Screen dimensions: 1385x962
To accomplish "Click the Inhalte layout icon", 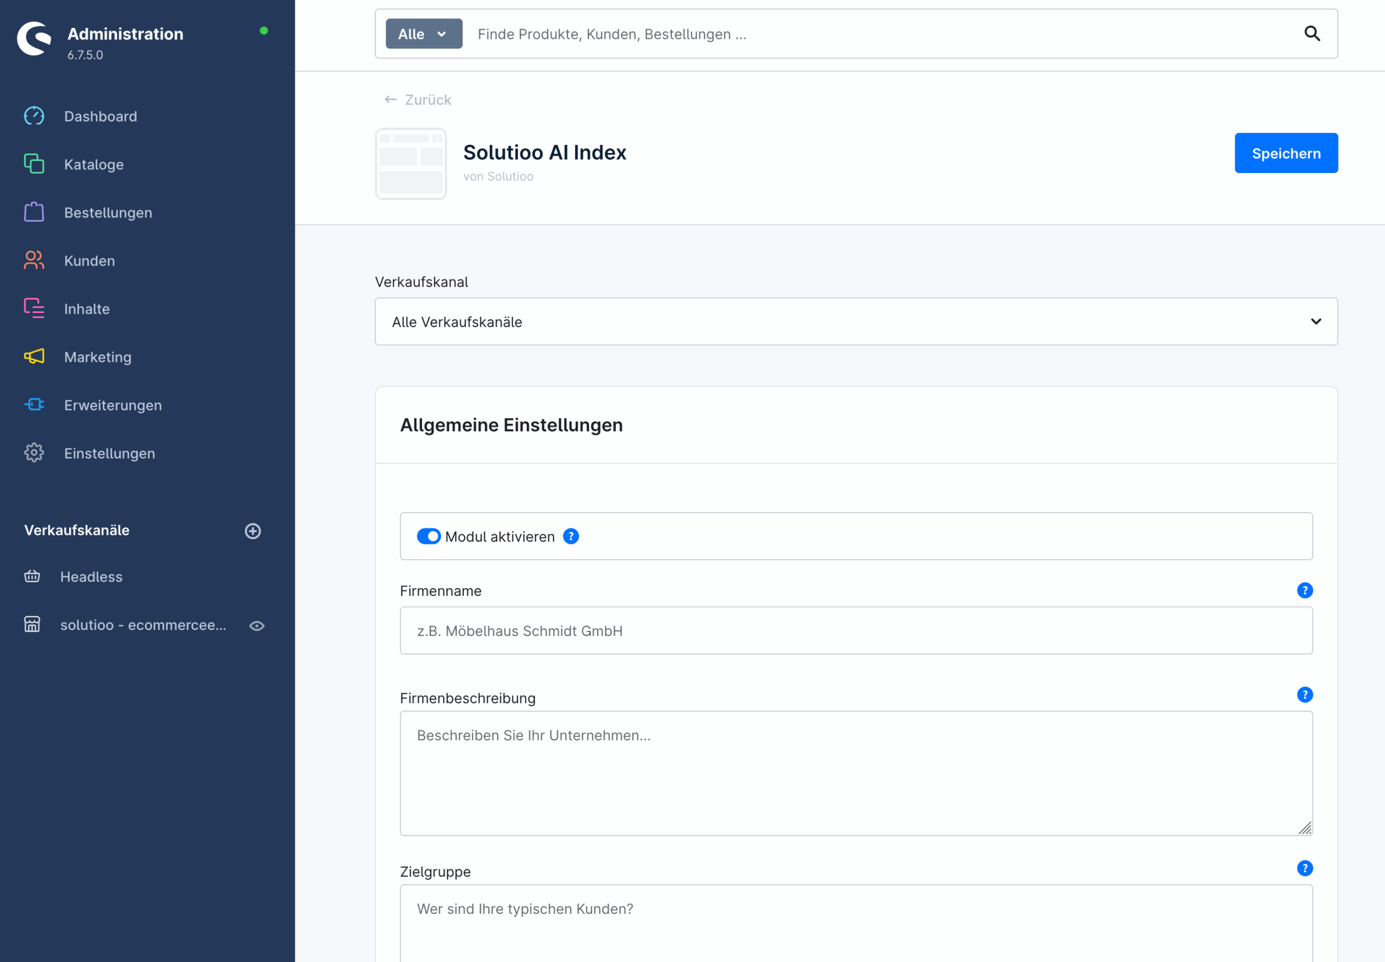I will click(x=34, y=308).
